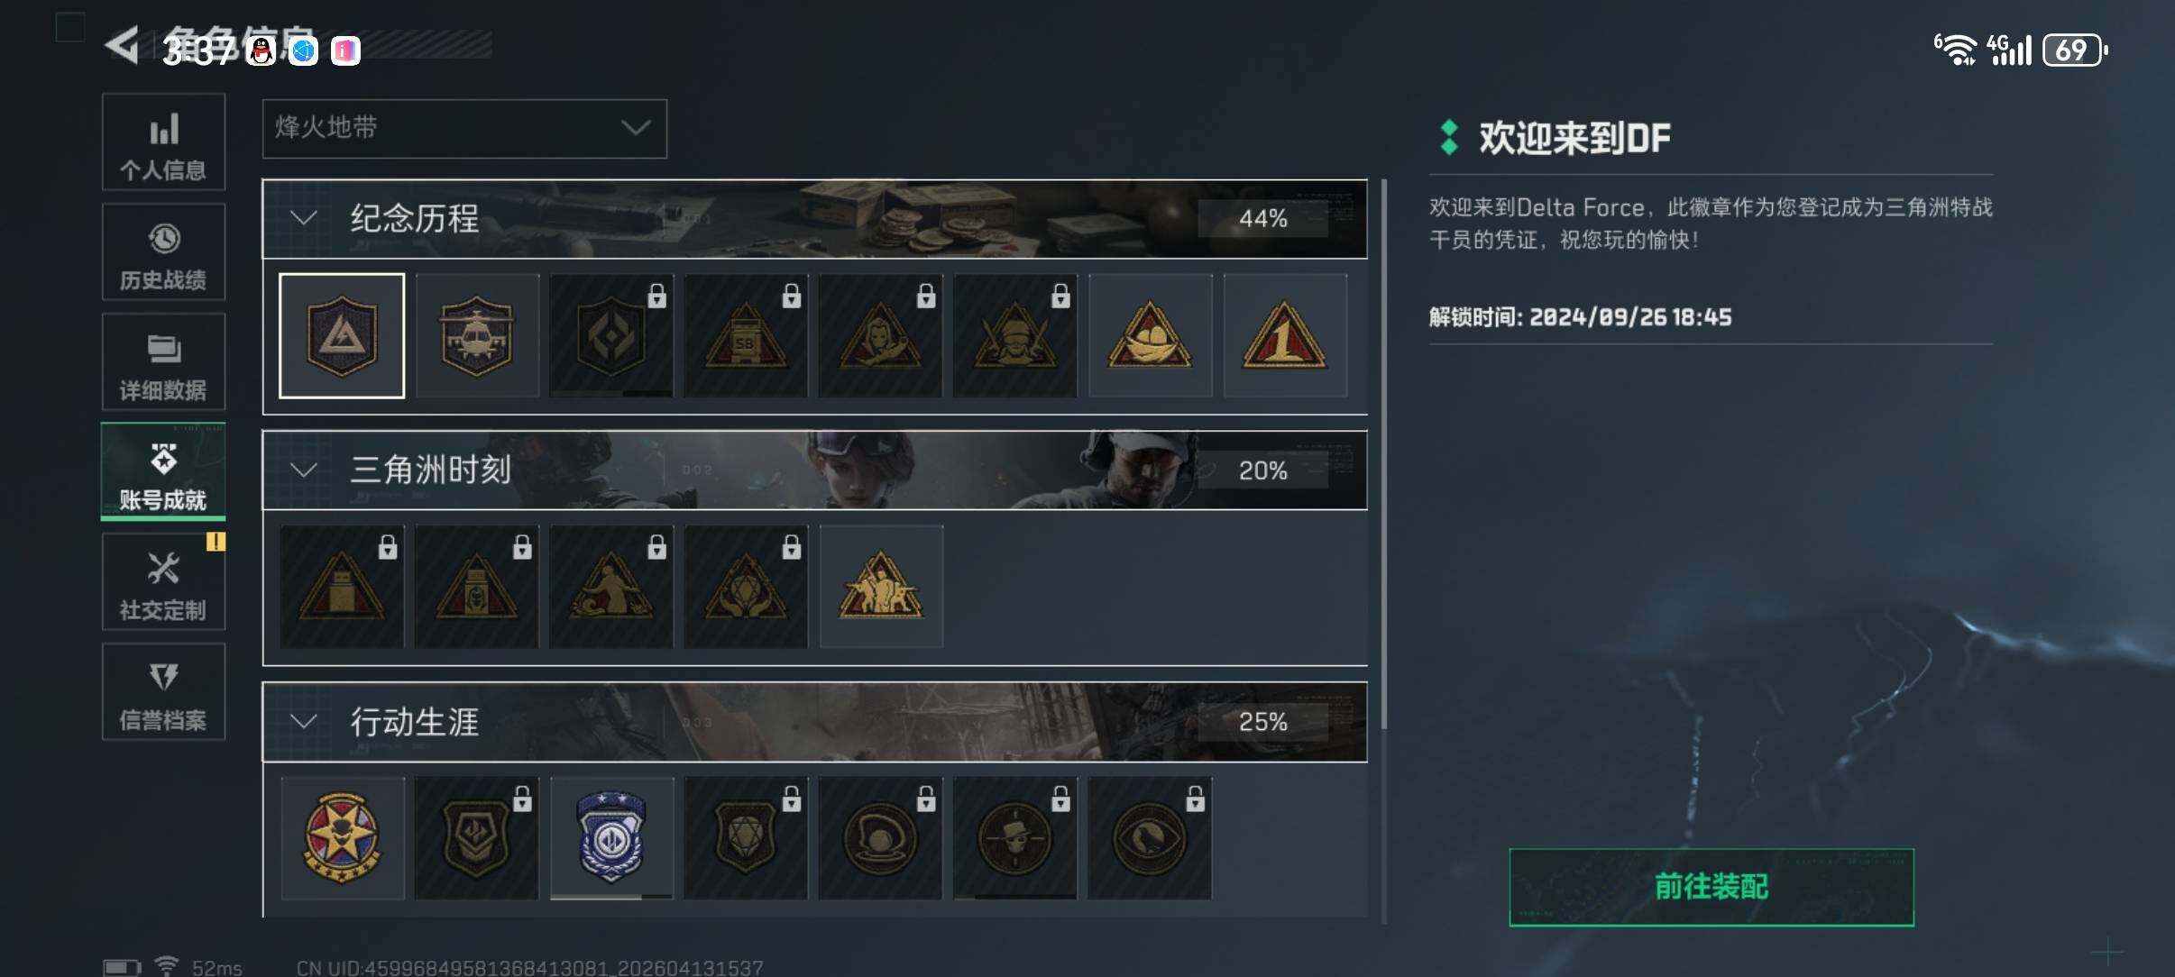
Task: Select locked SB triangle badge in 纪念历程
Action: coord(746,336)
